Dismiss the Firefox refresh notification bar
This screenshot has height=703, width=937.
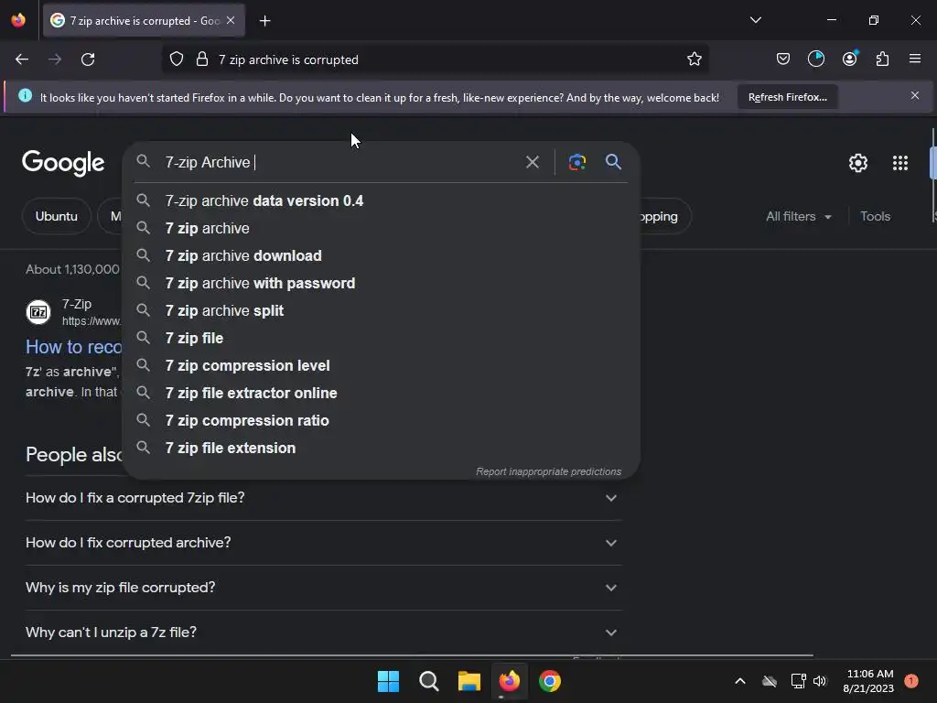[x=914, y=95]
